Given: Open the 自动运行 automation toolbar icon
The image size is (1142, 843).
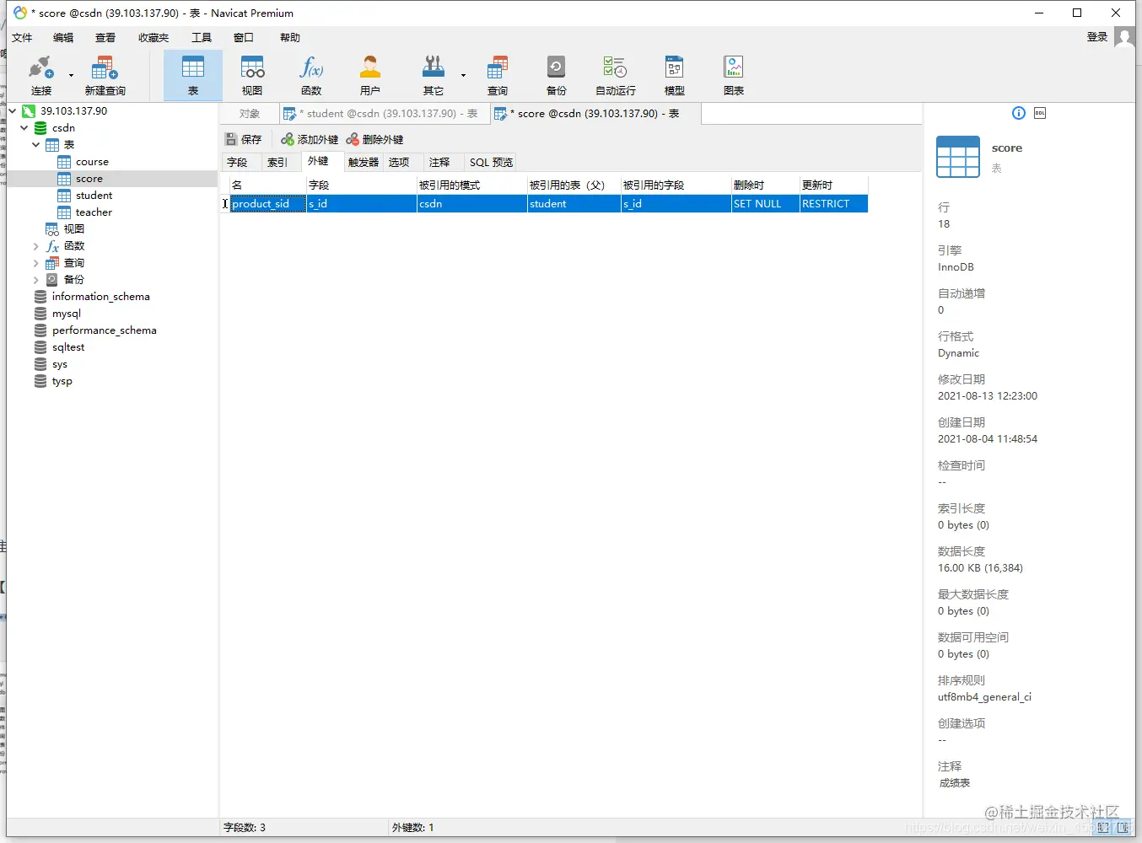Looking at the screenshot, I should click(616, 75).
